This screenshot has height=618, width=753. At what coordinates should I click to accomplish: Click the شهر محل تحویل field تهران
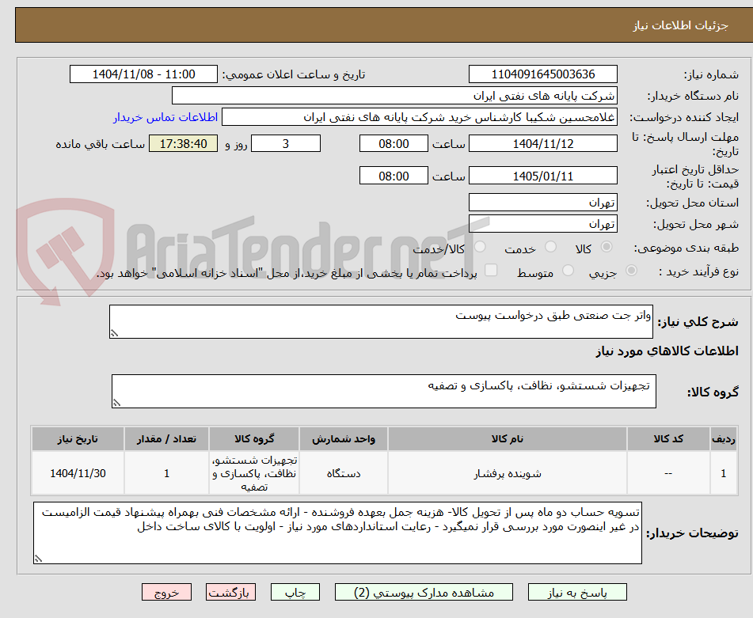(x=542, y=224)
